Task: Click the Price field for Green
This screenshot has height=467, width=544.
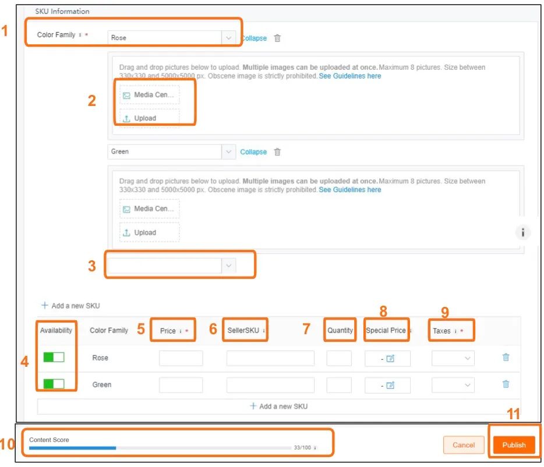Action: pyautogui.click(x=181, y=385)
